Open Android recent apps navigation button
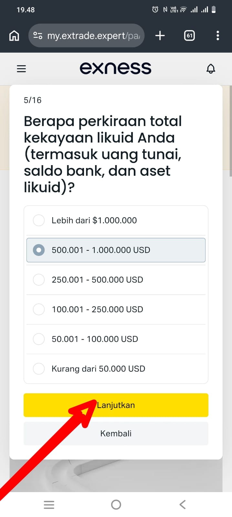Image resolution: width=232 pixels, height=517 pixels. click(49, 505)
